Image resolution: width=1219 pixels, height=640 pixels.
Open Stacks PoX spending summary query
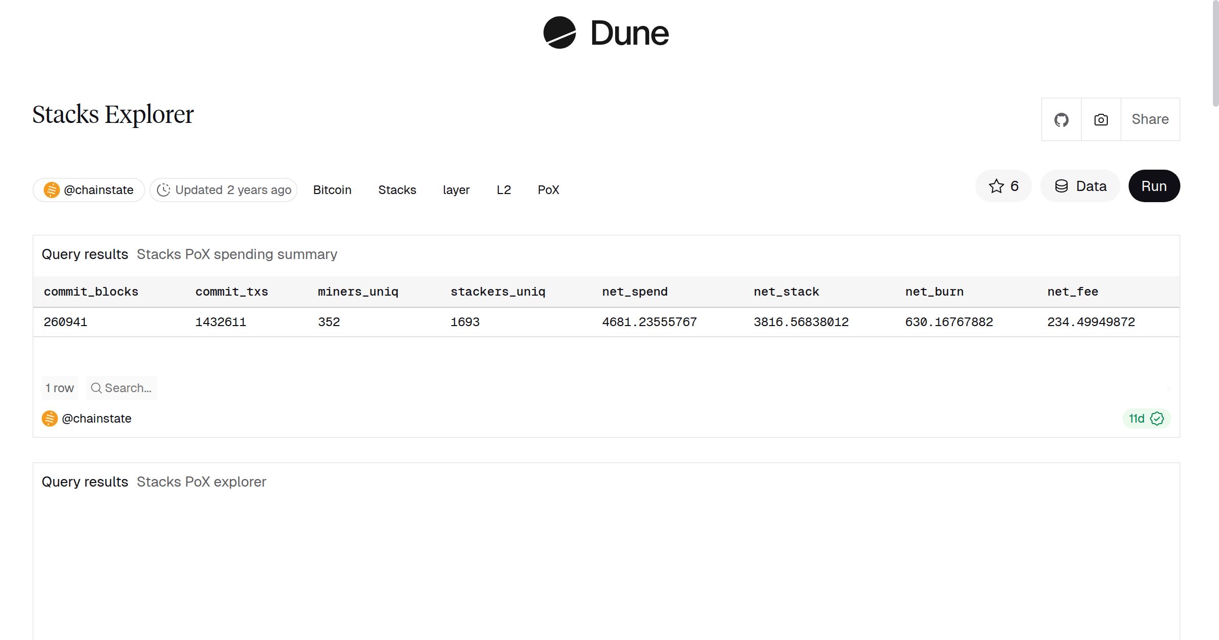(237, 254)
